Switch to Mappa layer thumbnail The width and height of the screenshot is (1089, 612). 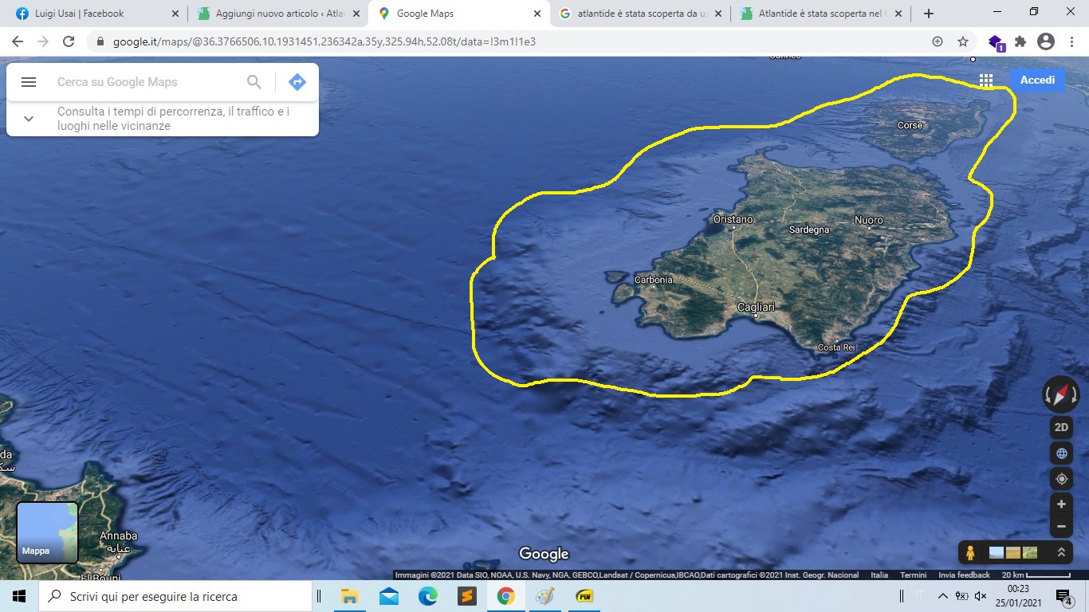click(48, 532)
